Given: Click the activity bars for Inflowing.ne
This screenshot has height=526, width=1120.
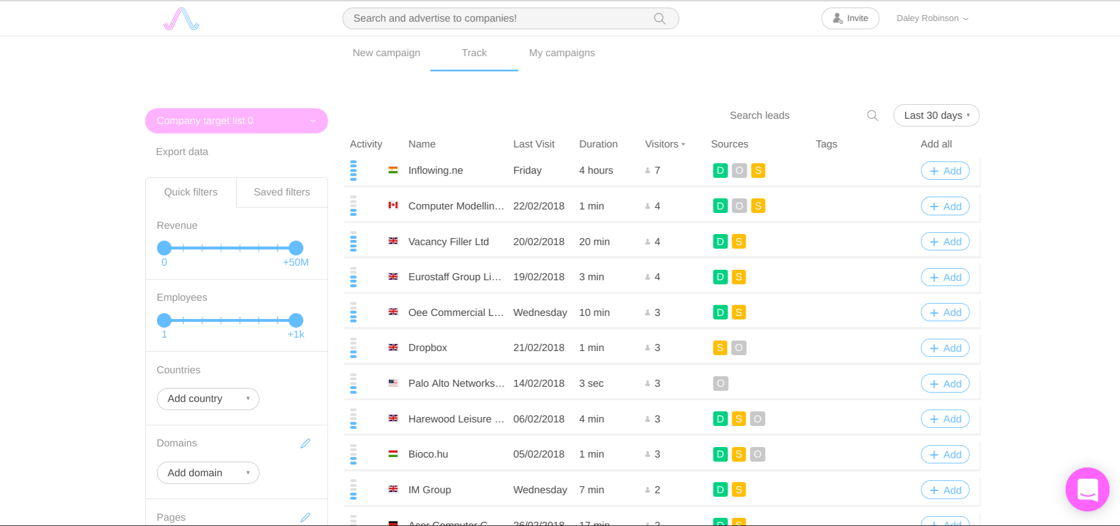Looking at the screenshot, I should [x=353, y=171].
